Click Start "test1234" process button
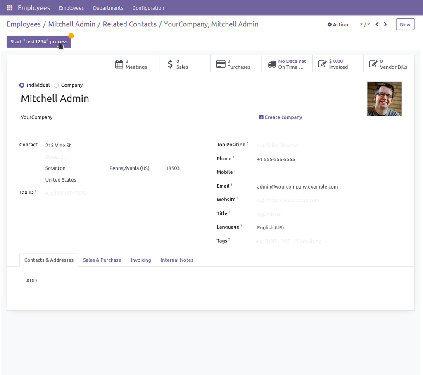Screen dimensions: 423x375 coord(39,42)
